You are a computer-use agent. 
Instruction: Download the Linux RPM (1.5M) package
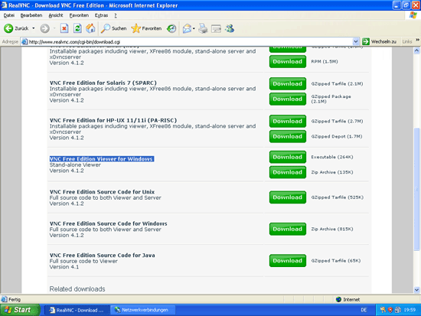tap(288, 61)
